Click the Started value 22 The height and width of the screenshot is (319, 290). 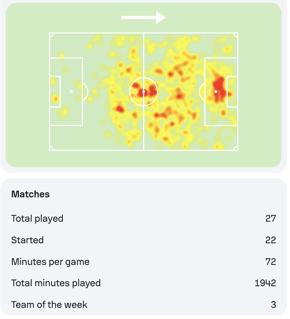(271, 240)
